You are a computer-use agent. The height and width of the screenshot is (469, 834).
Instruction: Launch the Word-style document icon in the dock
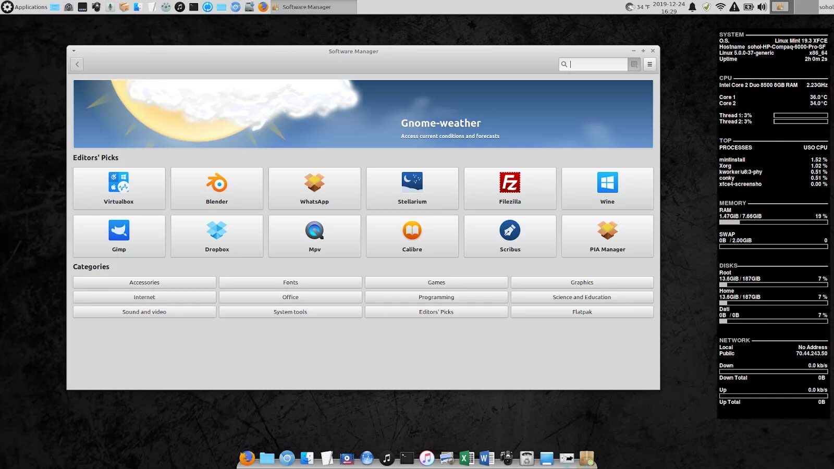[486, 458]
